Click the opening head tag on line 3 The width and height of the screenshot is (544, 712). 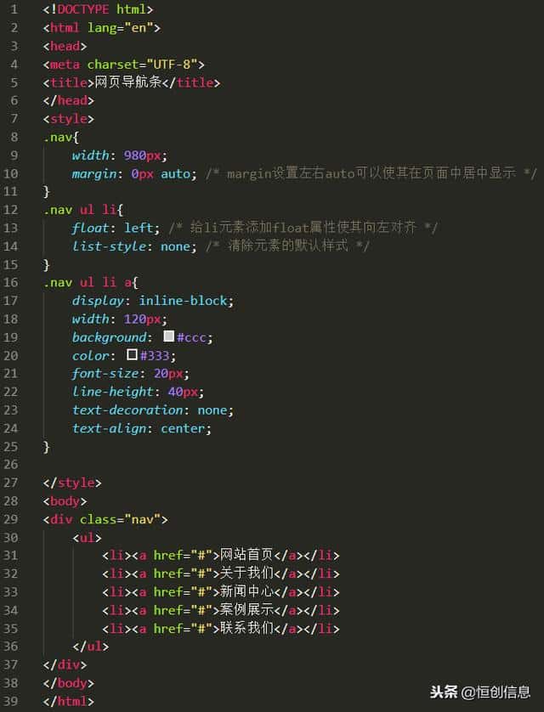pos(65,47)
